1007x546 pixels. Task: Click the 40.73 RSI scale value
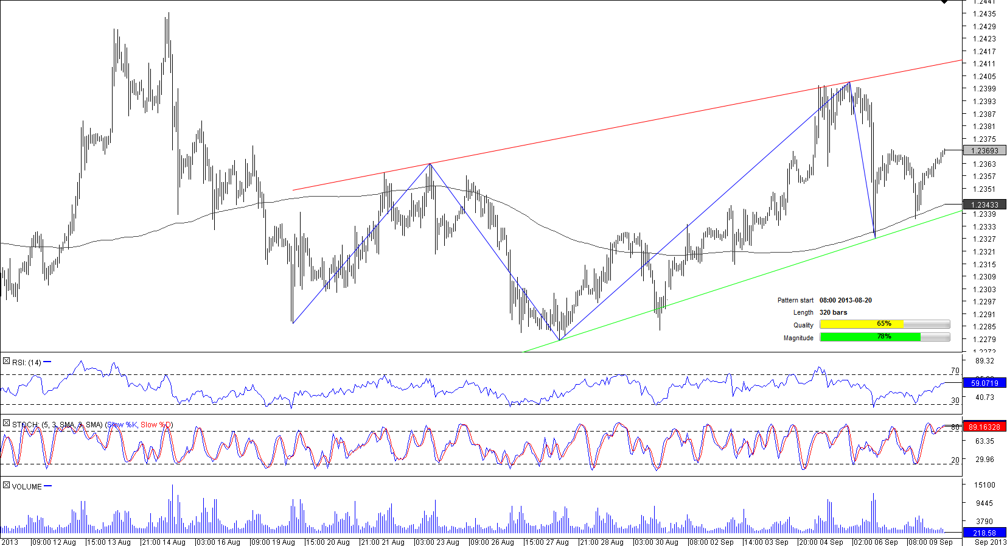(x=985, y=397)
